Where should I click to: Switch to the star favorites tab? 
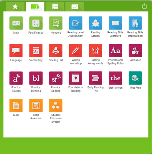click(x=15, y=7)
